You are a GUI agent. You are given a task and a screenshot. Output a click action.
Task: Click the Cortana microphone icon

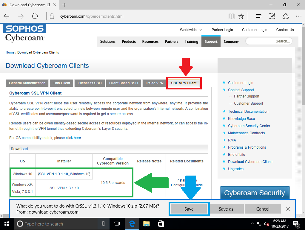tap(104, 224)
